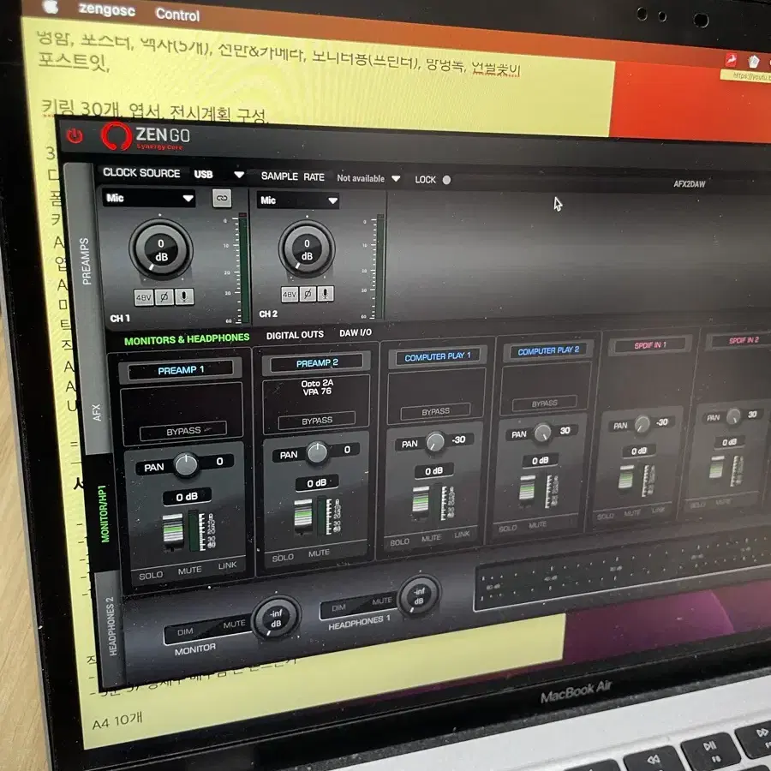Toggle DIM on the MONITOR output
The width and height of the screenshot is (771, 771).
185,632
